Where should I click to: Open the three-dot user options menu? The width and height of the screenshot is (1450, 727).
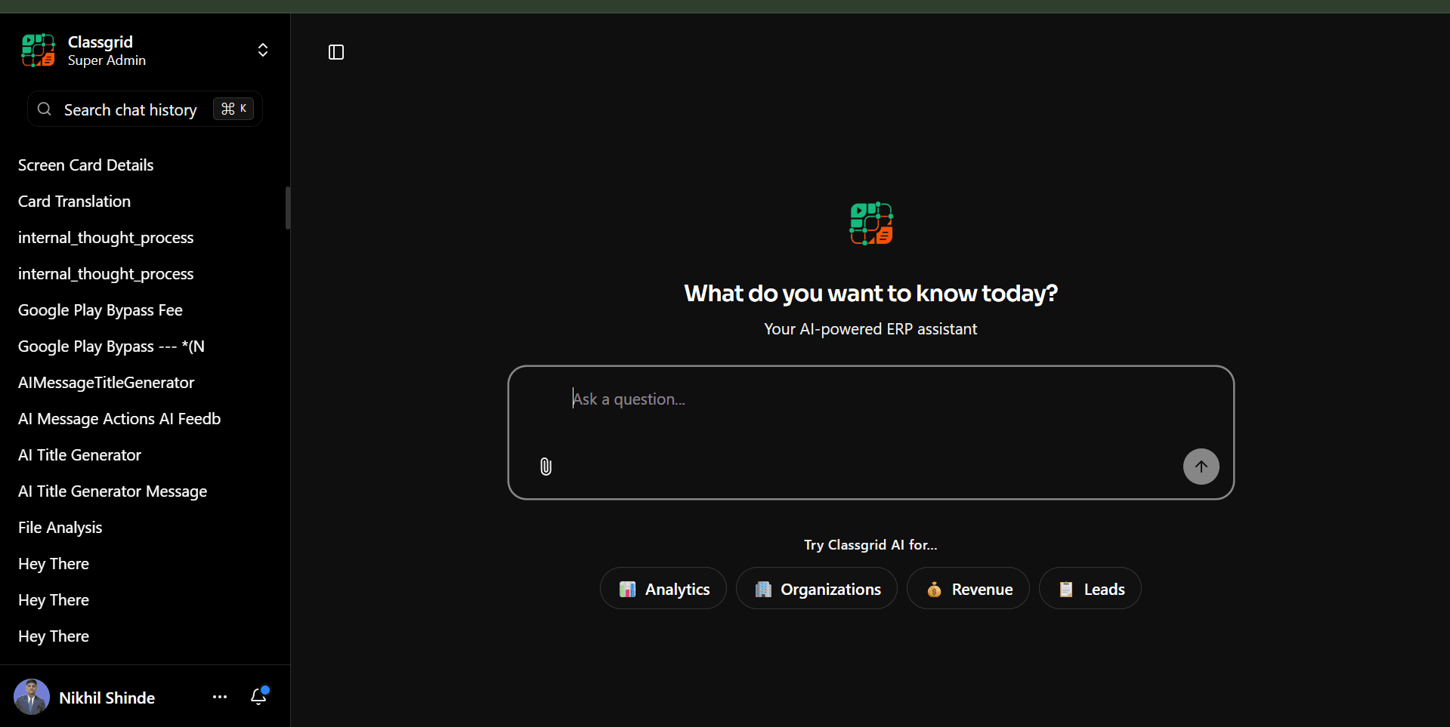tap(220, 697)
